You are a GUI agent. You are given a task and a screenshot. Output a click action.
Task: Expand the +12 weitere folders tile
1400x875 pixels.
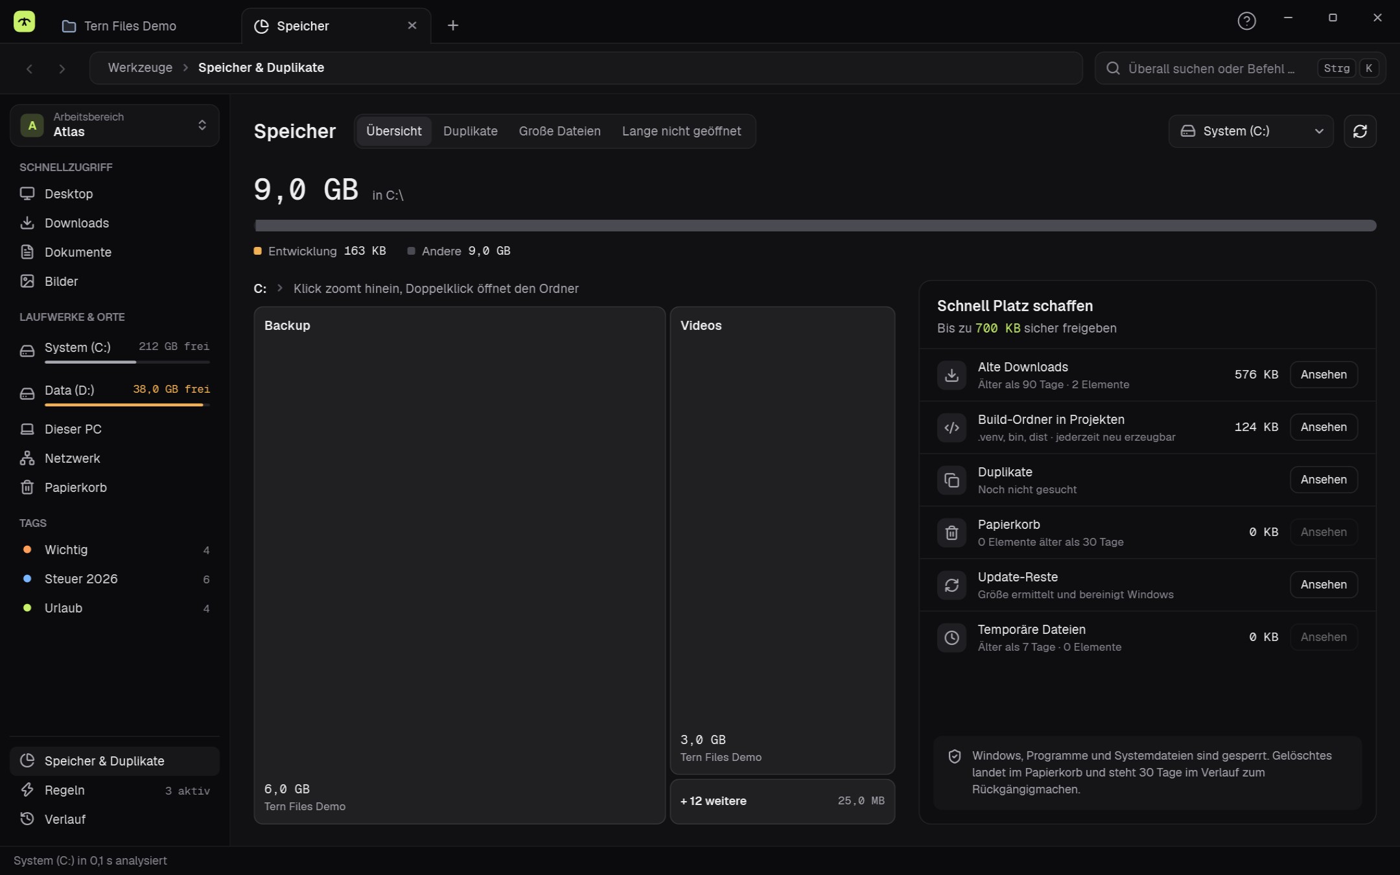pos(782,801)
